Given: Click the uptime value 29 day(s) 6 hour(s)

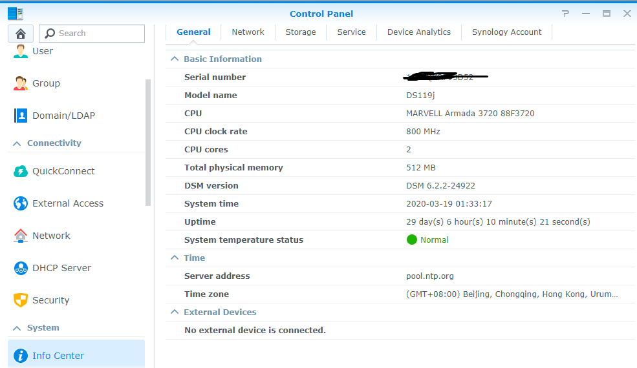Looking at the screenshot, I should [498, 222].
